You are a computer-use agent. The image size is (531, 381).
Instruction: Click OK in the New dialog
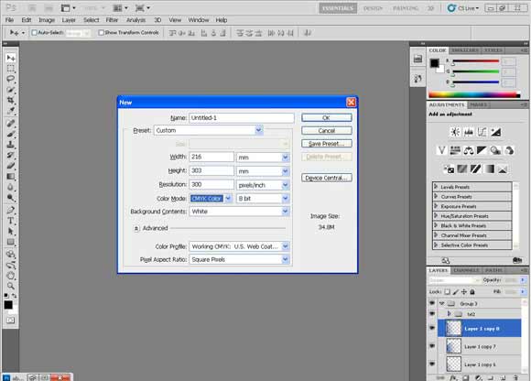click(327, 117)
